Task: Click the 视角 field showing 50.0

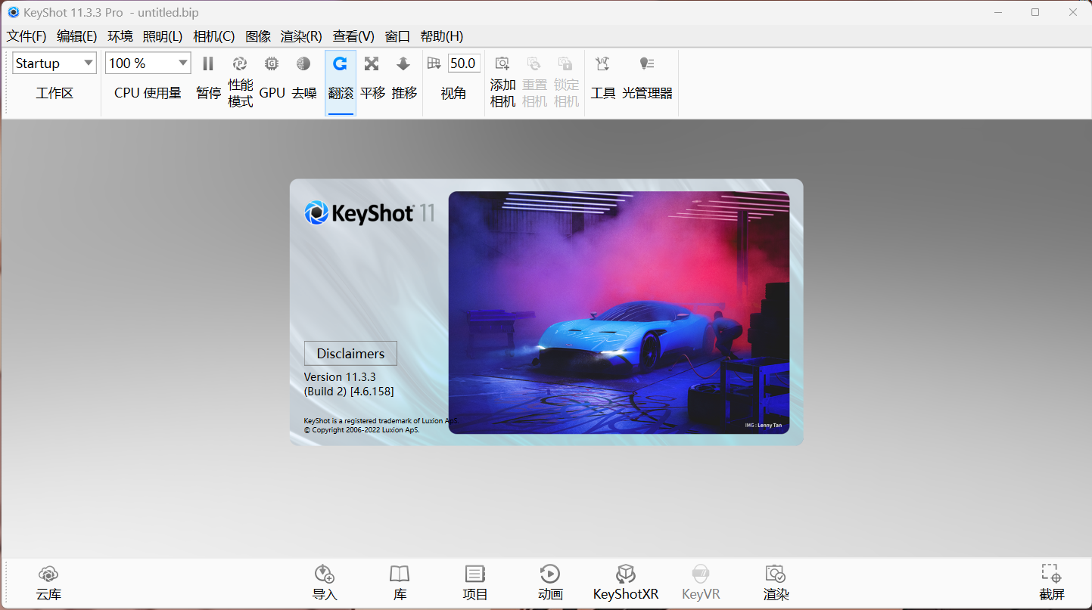Action: click(x=463, y=63)
